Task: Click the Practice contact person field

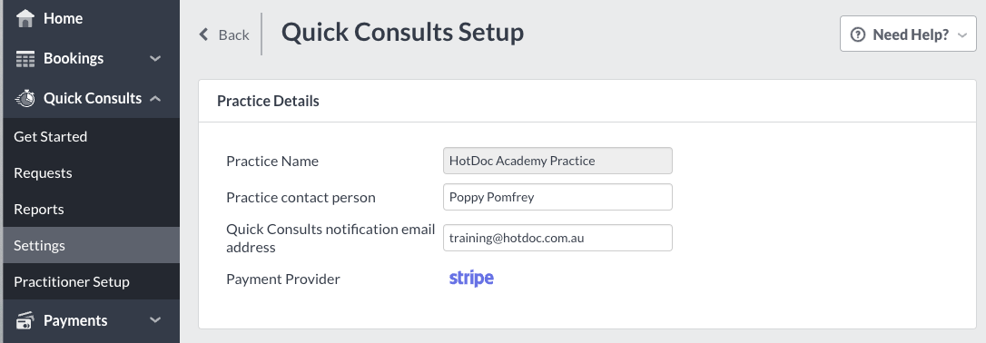Action: [x=557, y=197]
